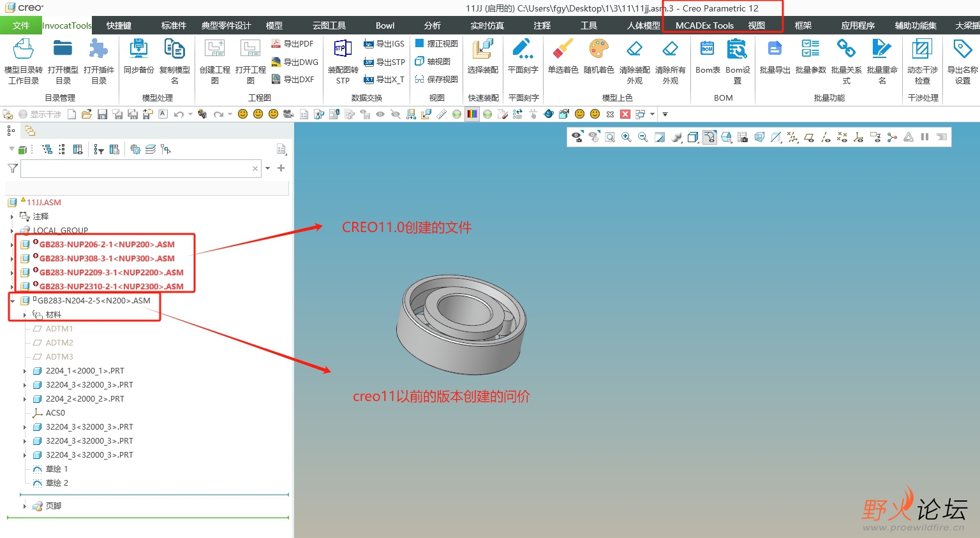
Task: Click 导出DWG export button
Action: coord(295,62)
